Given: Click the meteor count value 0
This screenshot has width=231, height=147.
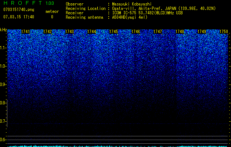Looking at the screenshot, I should pyautogui.click(x=52, y=17).
